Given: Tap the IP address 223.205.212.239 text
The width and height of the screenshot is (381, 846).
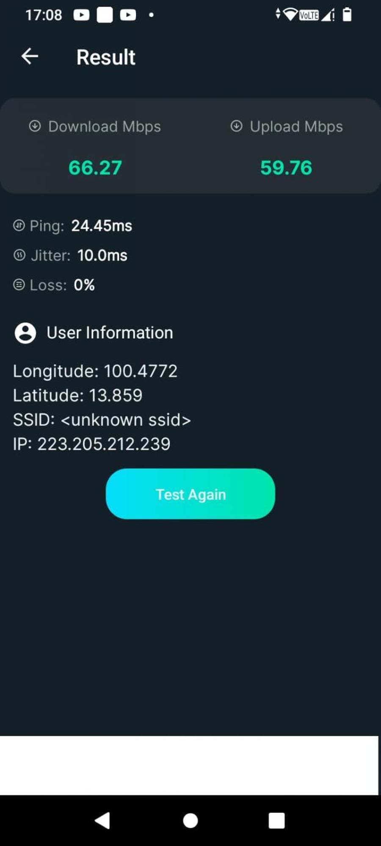Looking at the screenshot, I should tap(91, 444).
